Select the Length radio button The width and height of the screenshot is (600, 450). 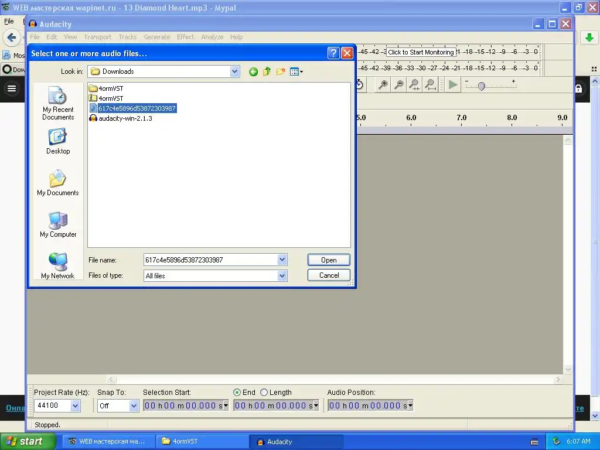[x=264, y=392]
